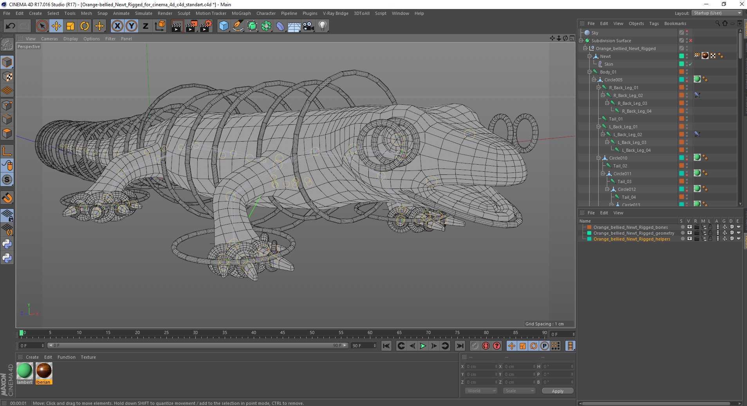The height and width of the screenshot is (406, 747).
Task: Play the animation forward
Action: click(x=423, y=346)
